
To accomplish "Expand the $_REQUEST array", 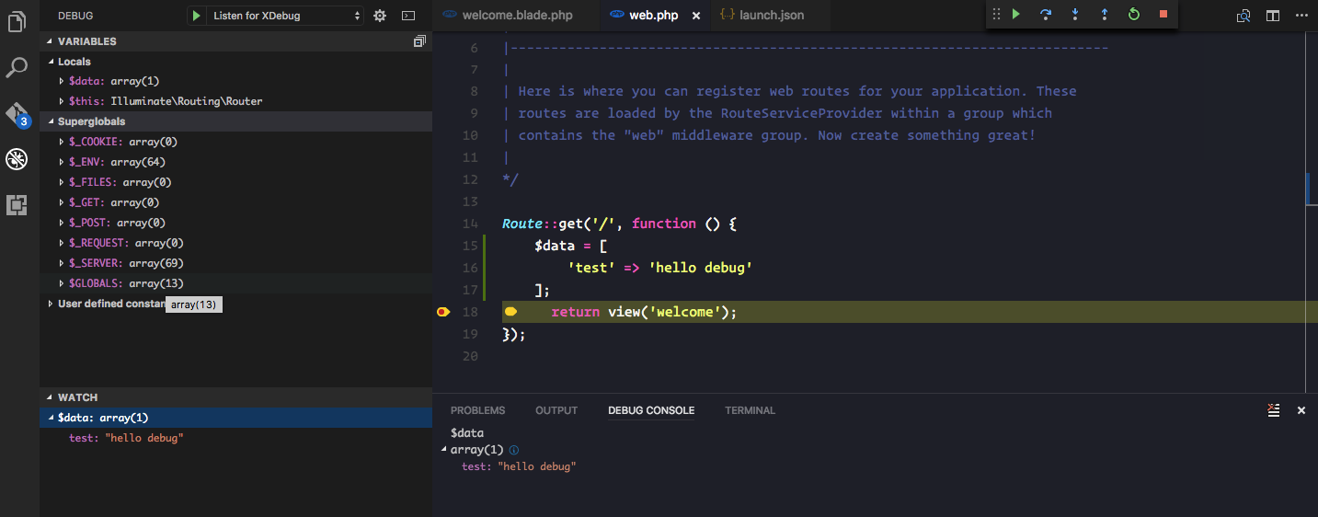I will (62, 243).
